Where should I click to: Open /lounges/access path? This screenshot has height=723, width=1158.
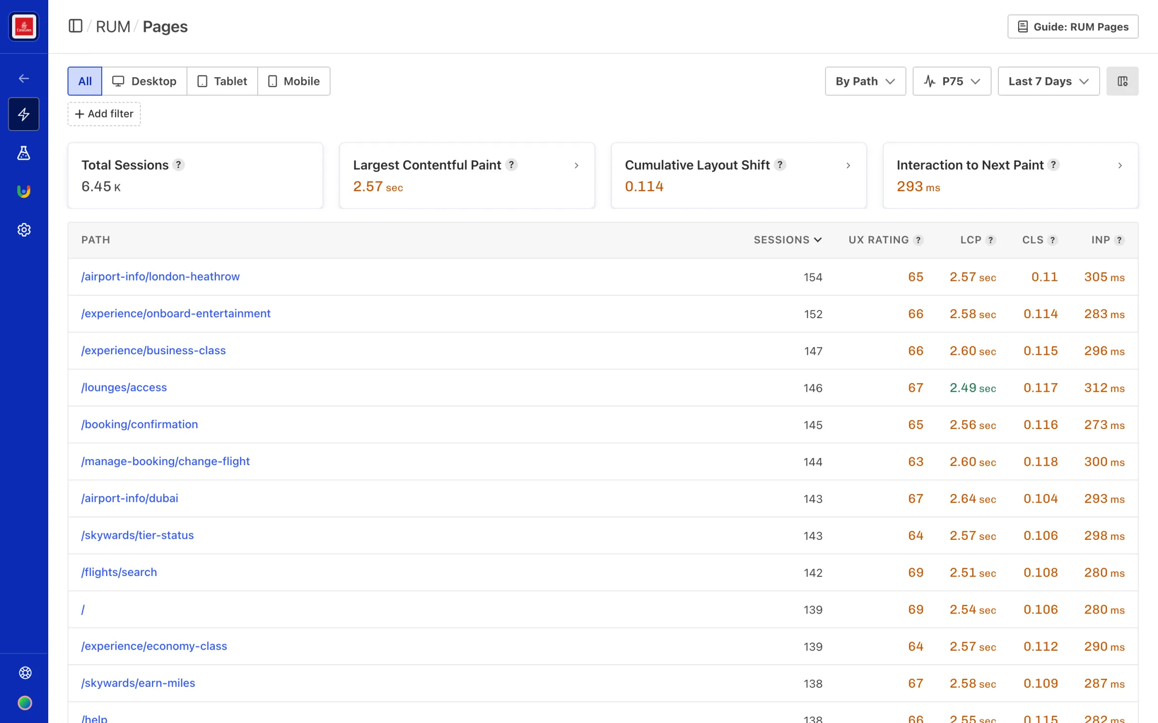[124, 388]
